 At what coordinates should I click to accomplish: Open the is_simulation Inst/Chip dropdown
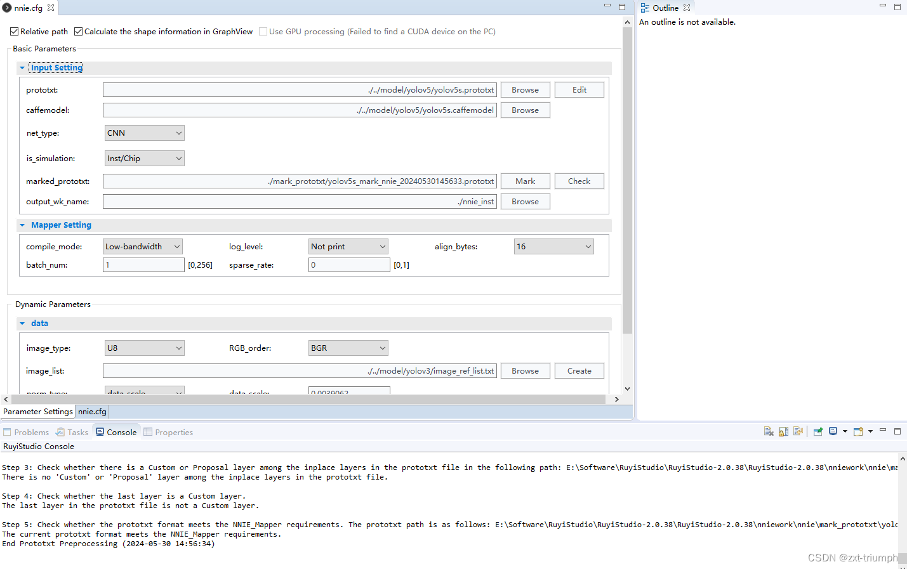[x=145, y=159]
